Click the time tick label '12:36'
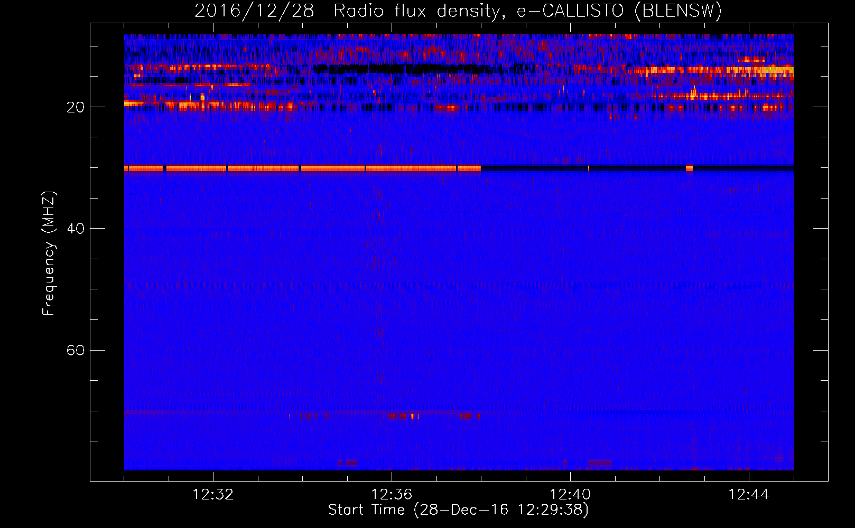Screen dimensions: 855x528 click(392, 494)
